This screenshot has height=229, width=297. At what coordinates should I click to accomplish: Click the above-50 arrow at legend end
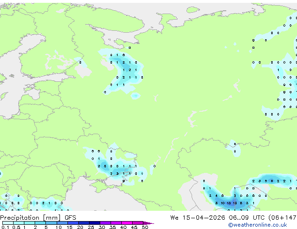[x=148, y=223]
